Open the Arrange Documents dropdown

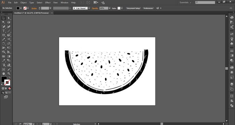96,3
